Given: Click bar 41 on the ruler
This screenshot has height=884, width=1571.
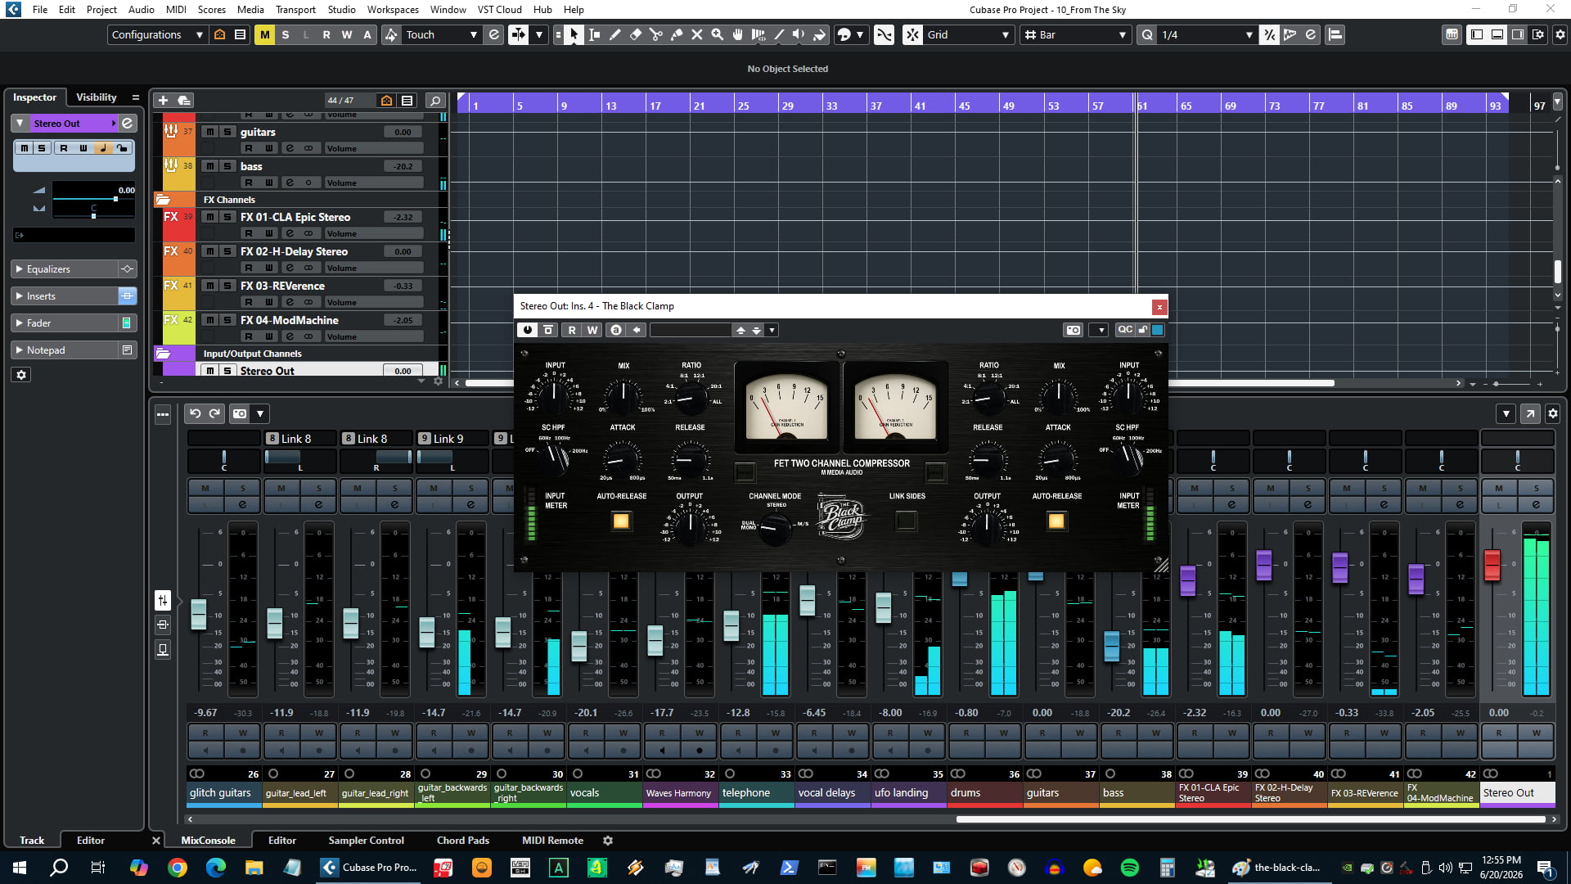Looking at the screenshot, I should coord(921,106).
